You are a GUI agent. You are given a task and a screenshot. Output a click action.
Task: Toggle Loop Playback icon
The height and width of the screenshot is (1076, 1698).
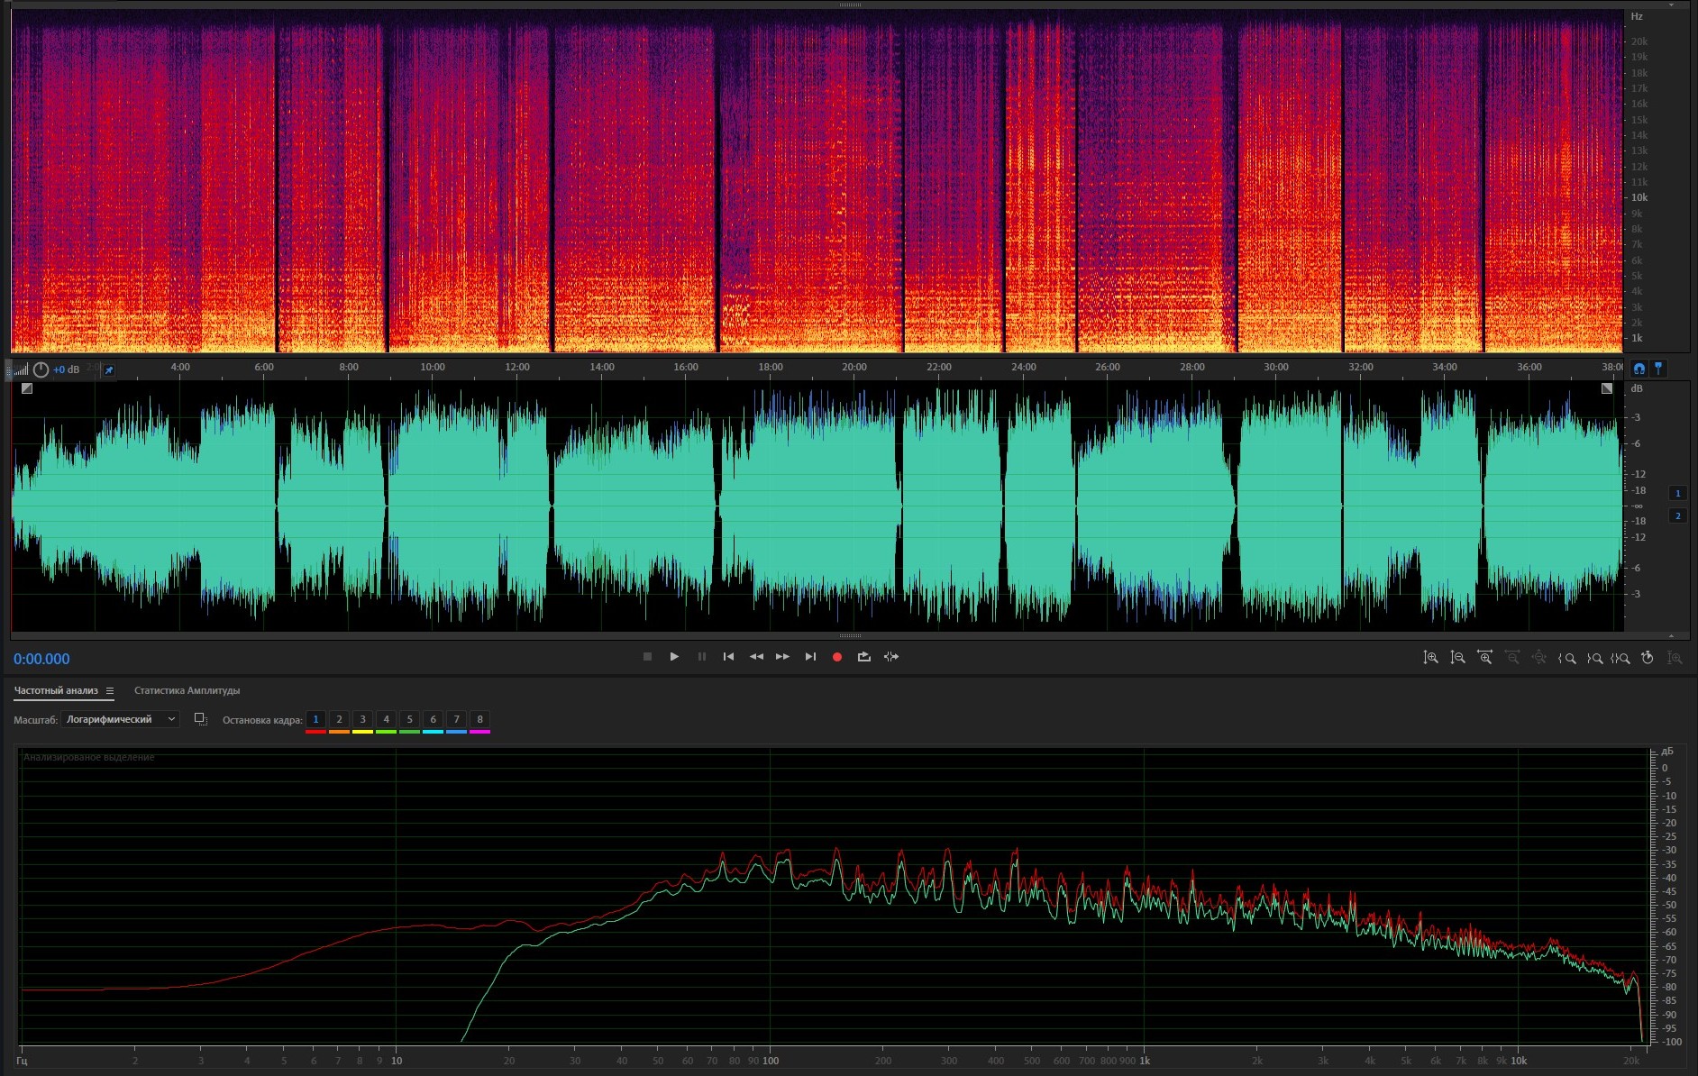click(863, 657)
